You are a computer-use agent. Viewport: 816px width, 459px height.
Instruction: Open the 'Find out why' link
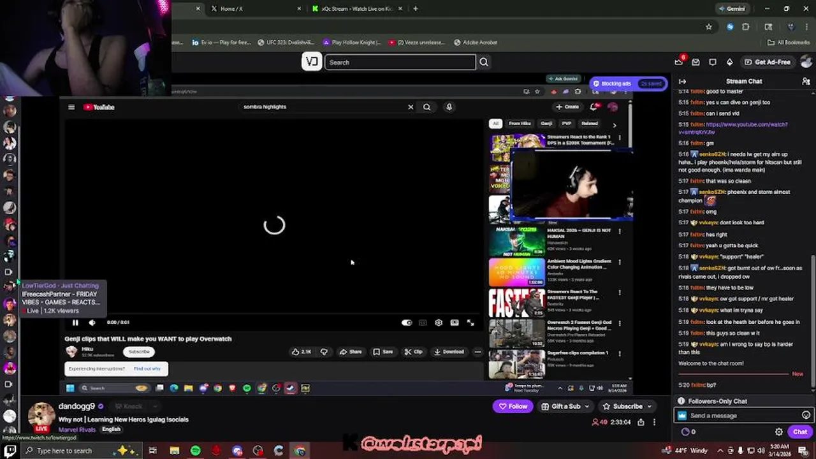[x=147, y=368]
